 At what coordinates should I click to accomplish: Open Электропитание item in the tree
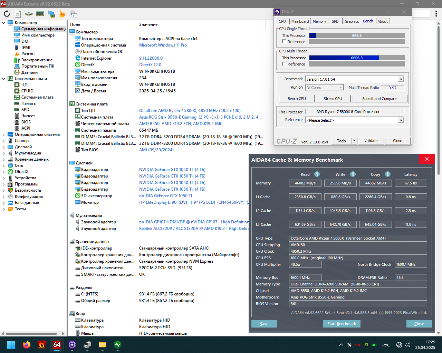click(x=37, y=60)
